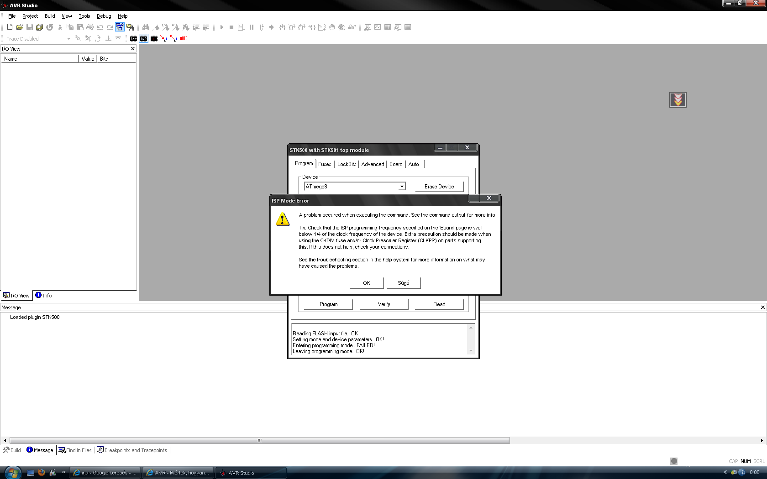Screen dimensions: 767x479
Task: Click the Quickwatch glasses icon
Action: (x=352, y=27)
